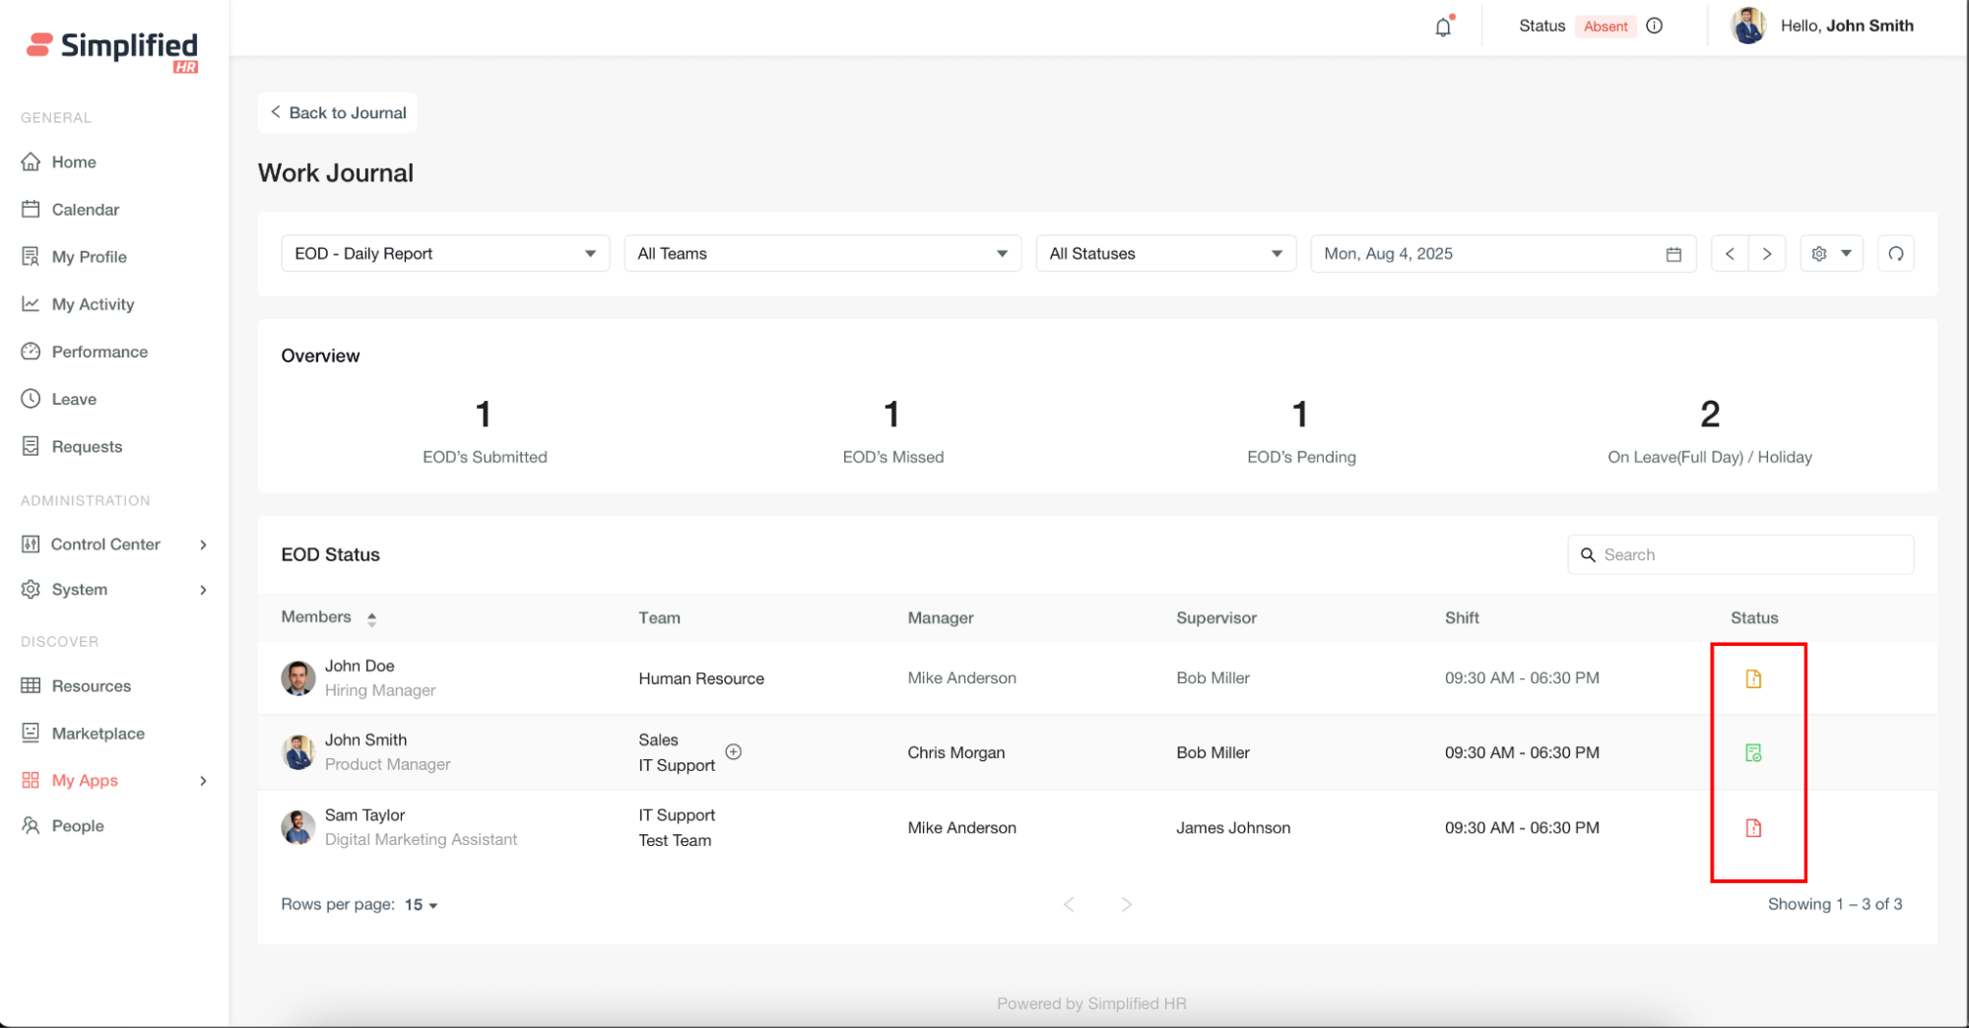Open the notifications bell
This screenshot has width=1969, height=1029.
tap(1442, 27)
